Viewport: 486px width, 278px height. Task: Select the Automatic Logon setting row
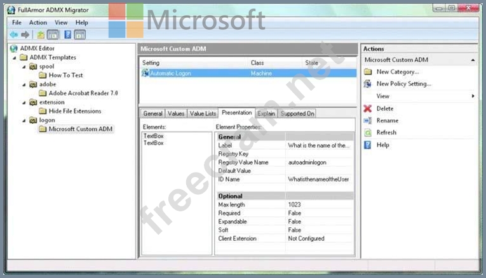248,74
